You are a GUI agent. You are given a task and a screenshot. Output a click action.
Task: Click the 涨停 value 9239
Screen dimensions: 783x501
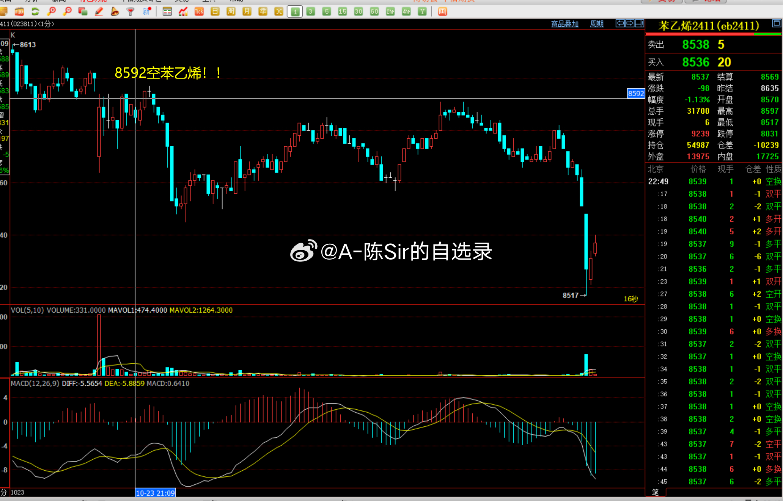pos(700,134)
